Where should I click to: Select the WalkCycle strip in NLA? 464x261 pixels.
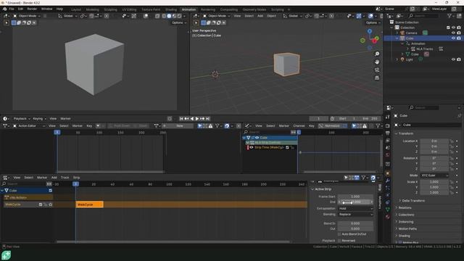click(90, 204)
